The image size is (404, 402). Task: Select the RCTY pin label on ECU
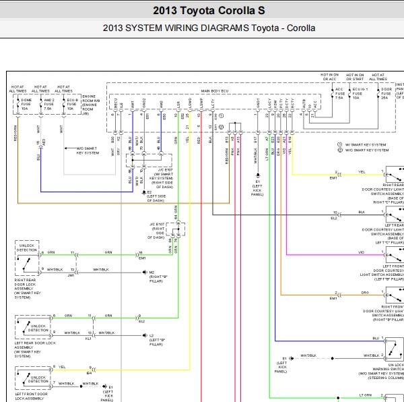tap(292, 104)
